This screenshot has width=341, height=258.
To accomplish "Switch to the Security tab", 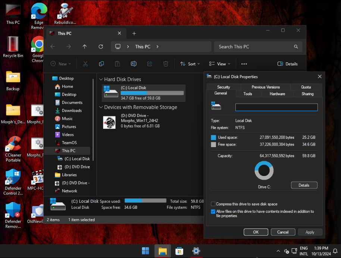I will click(x=223, y=87).
